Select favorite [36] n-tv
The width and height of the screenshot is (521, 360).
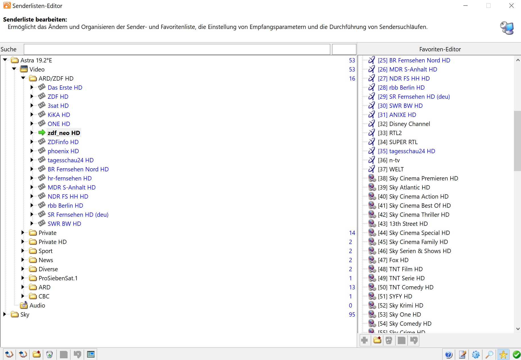(389, 160)
